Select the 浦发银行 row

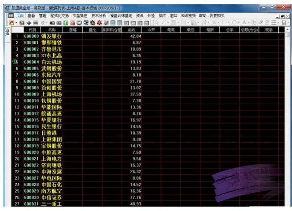tap(148, 36)
